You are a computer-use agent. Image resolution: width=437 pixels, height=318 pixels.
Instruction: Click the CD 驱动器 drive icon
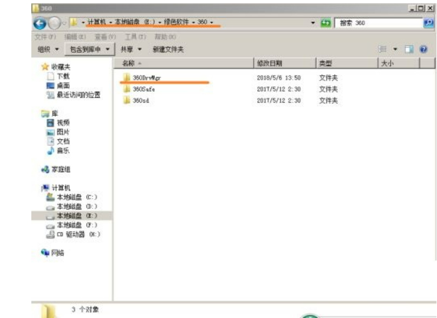pyautogui.click(x=50, y=234)
